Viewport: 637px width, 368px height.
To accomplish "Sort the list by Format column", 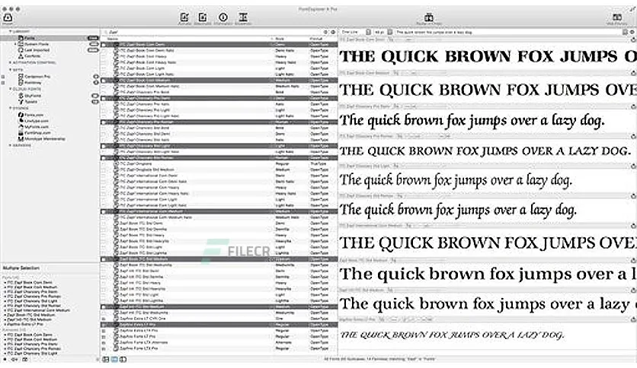I will pyautogui.click(x=316, y=39).
